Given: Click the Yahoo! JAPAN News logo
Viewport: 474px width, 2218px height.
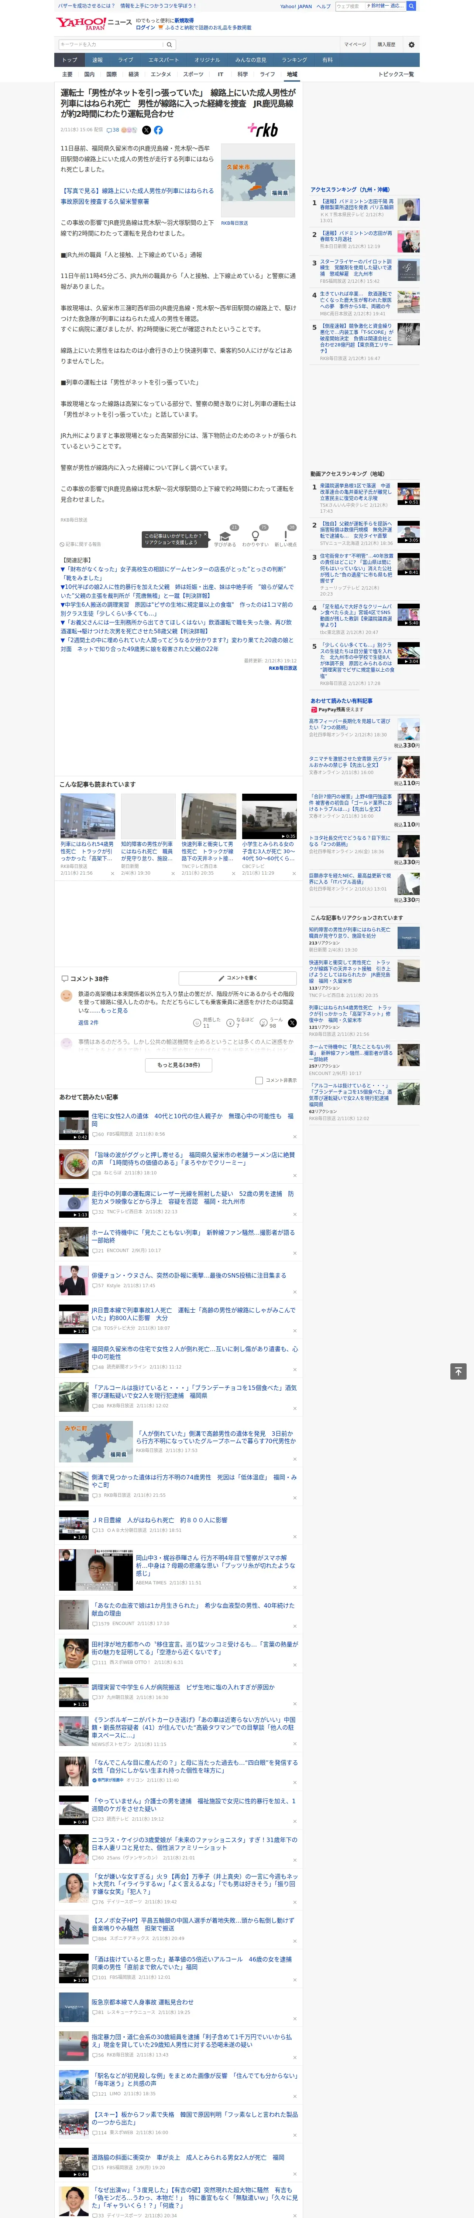Looking at the screenshot, I should tap(94, 23).
